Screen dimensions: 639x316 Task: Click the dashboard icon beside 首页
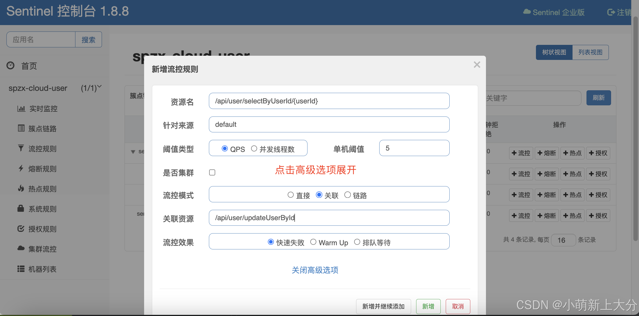(x=11, y=65)
